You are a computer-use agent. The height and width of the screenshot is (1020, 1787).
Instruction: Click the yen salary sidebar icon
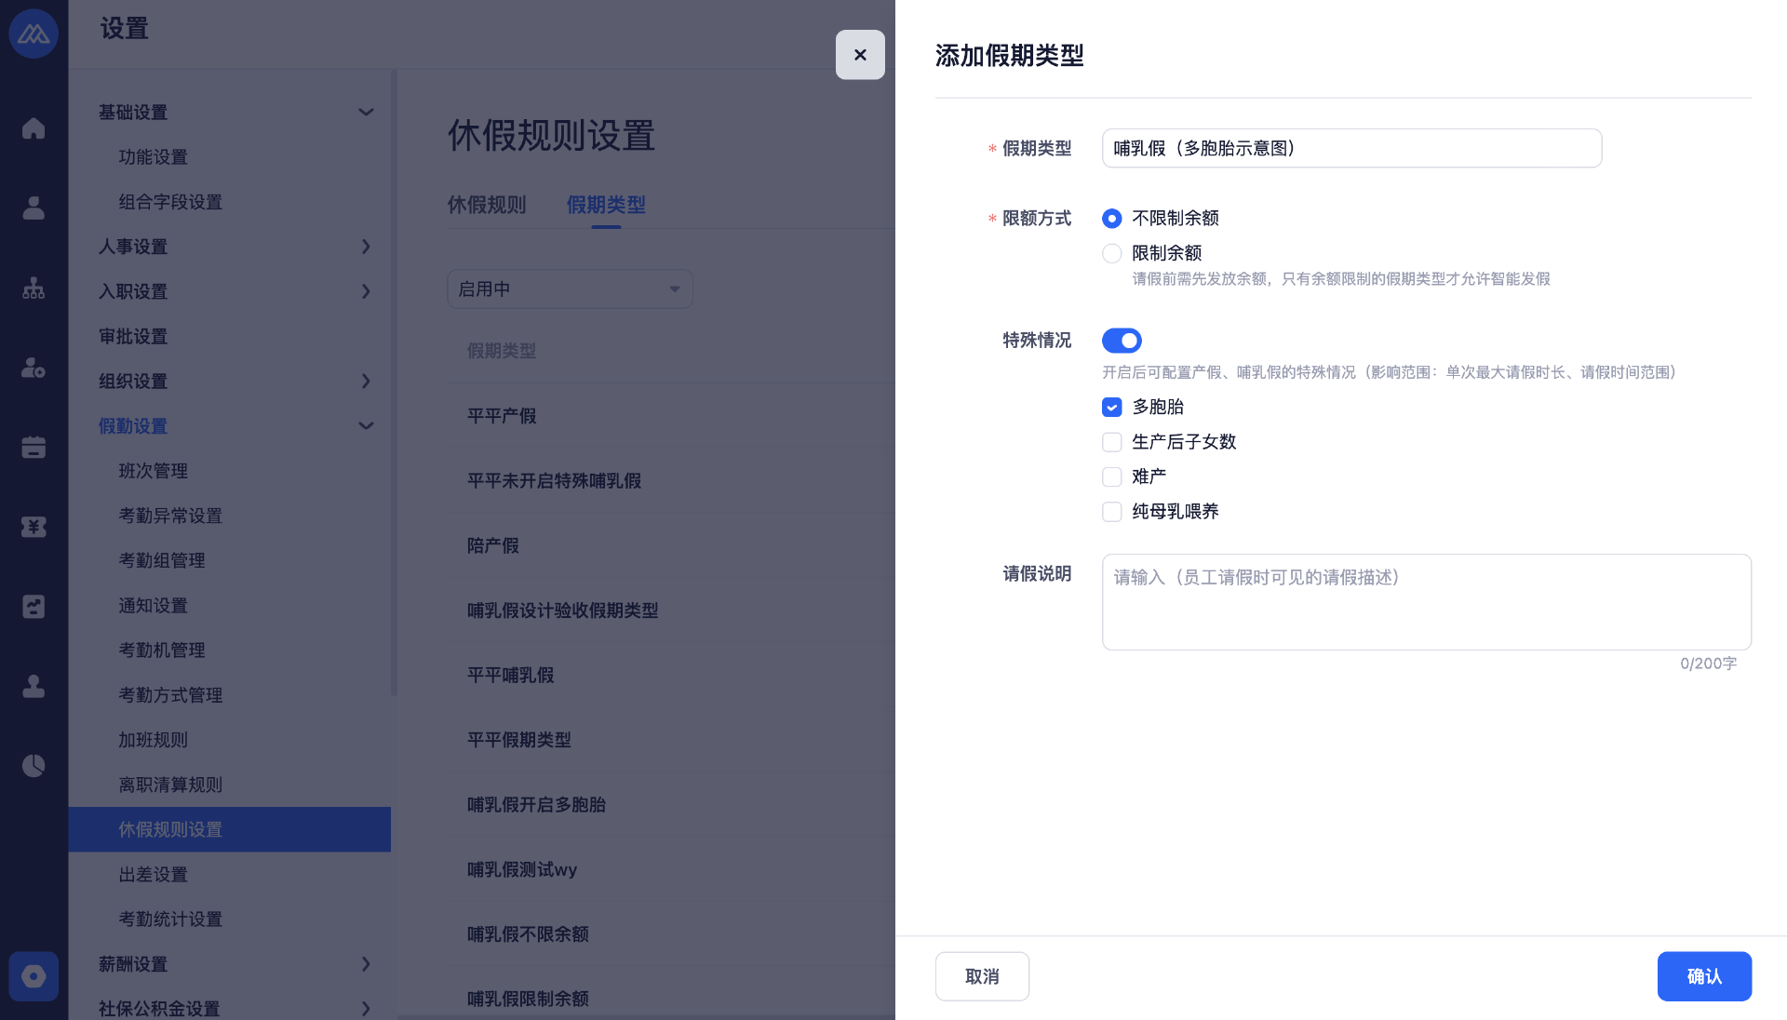tap(34, 527)
